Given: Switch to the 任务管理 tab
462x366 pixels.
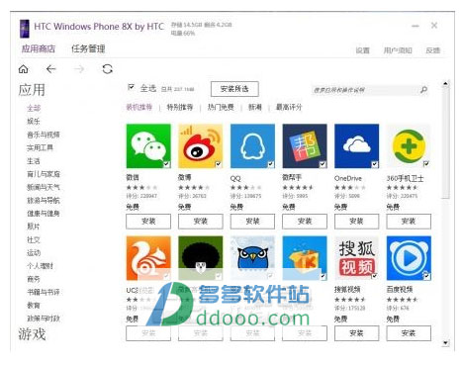Looking at the screenshot, I should point(88,48).
